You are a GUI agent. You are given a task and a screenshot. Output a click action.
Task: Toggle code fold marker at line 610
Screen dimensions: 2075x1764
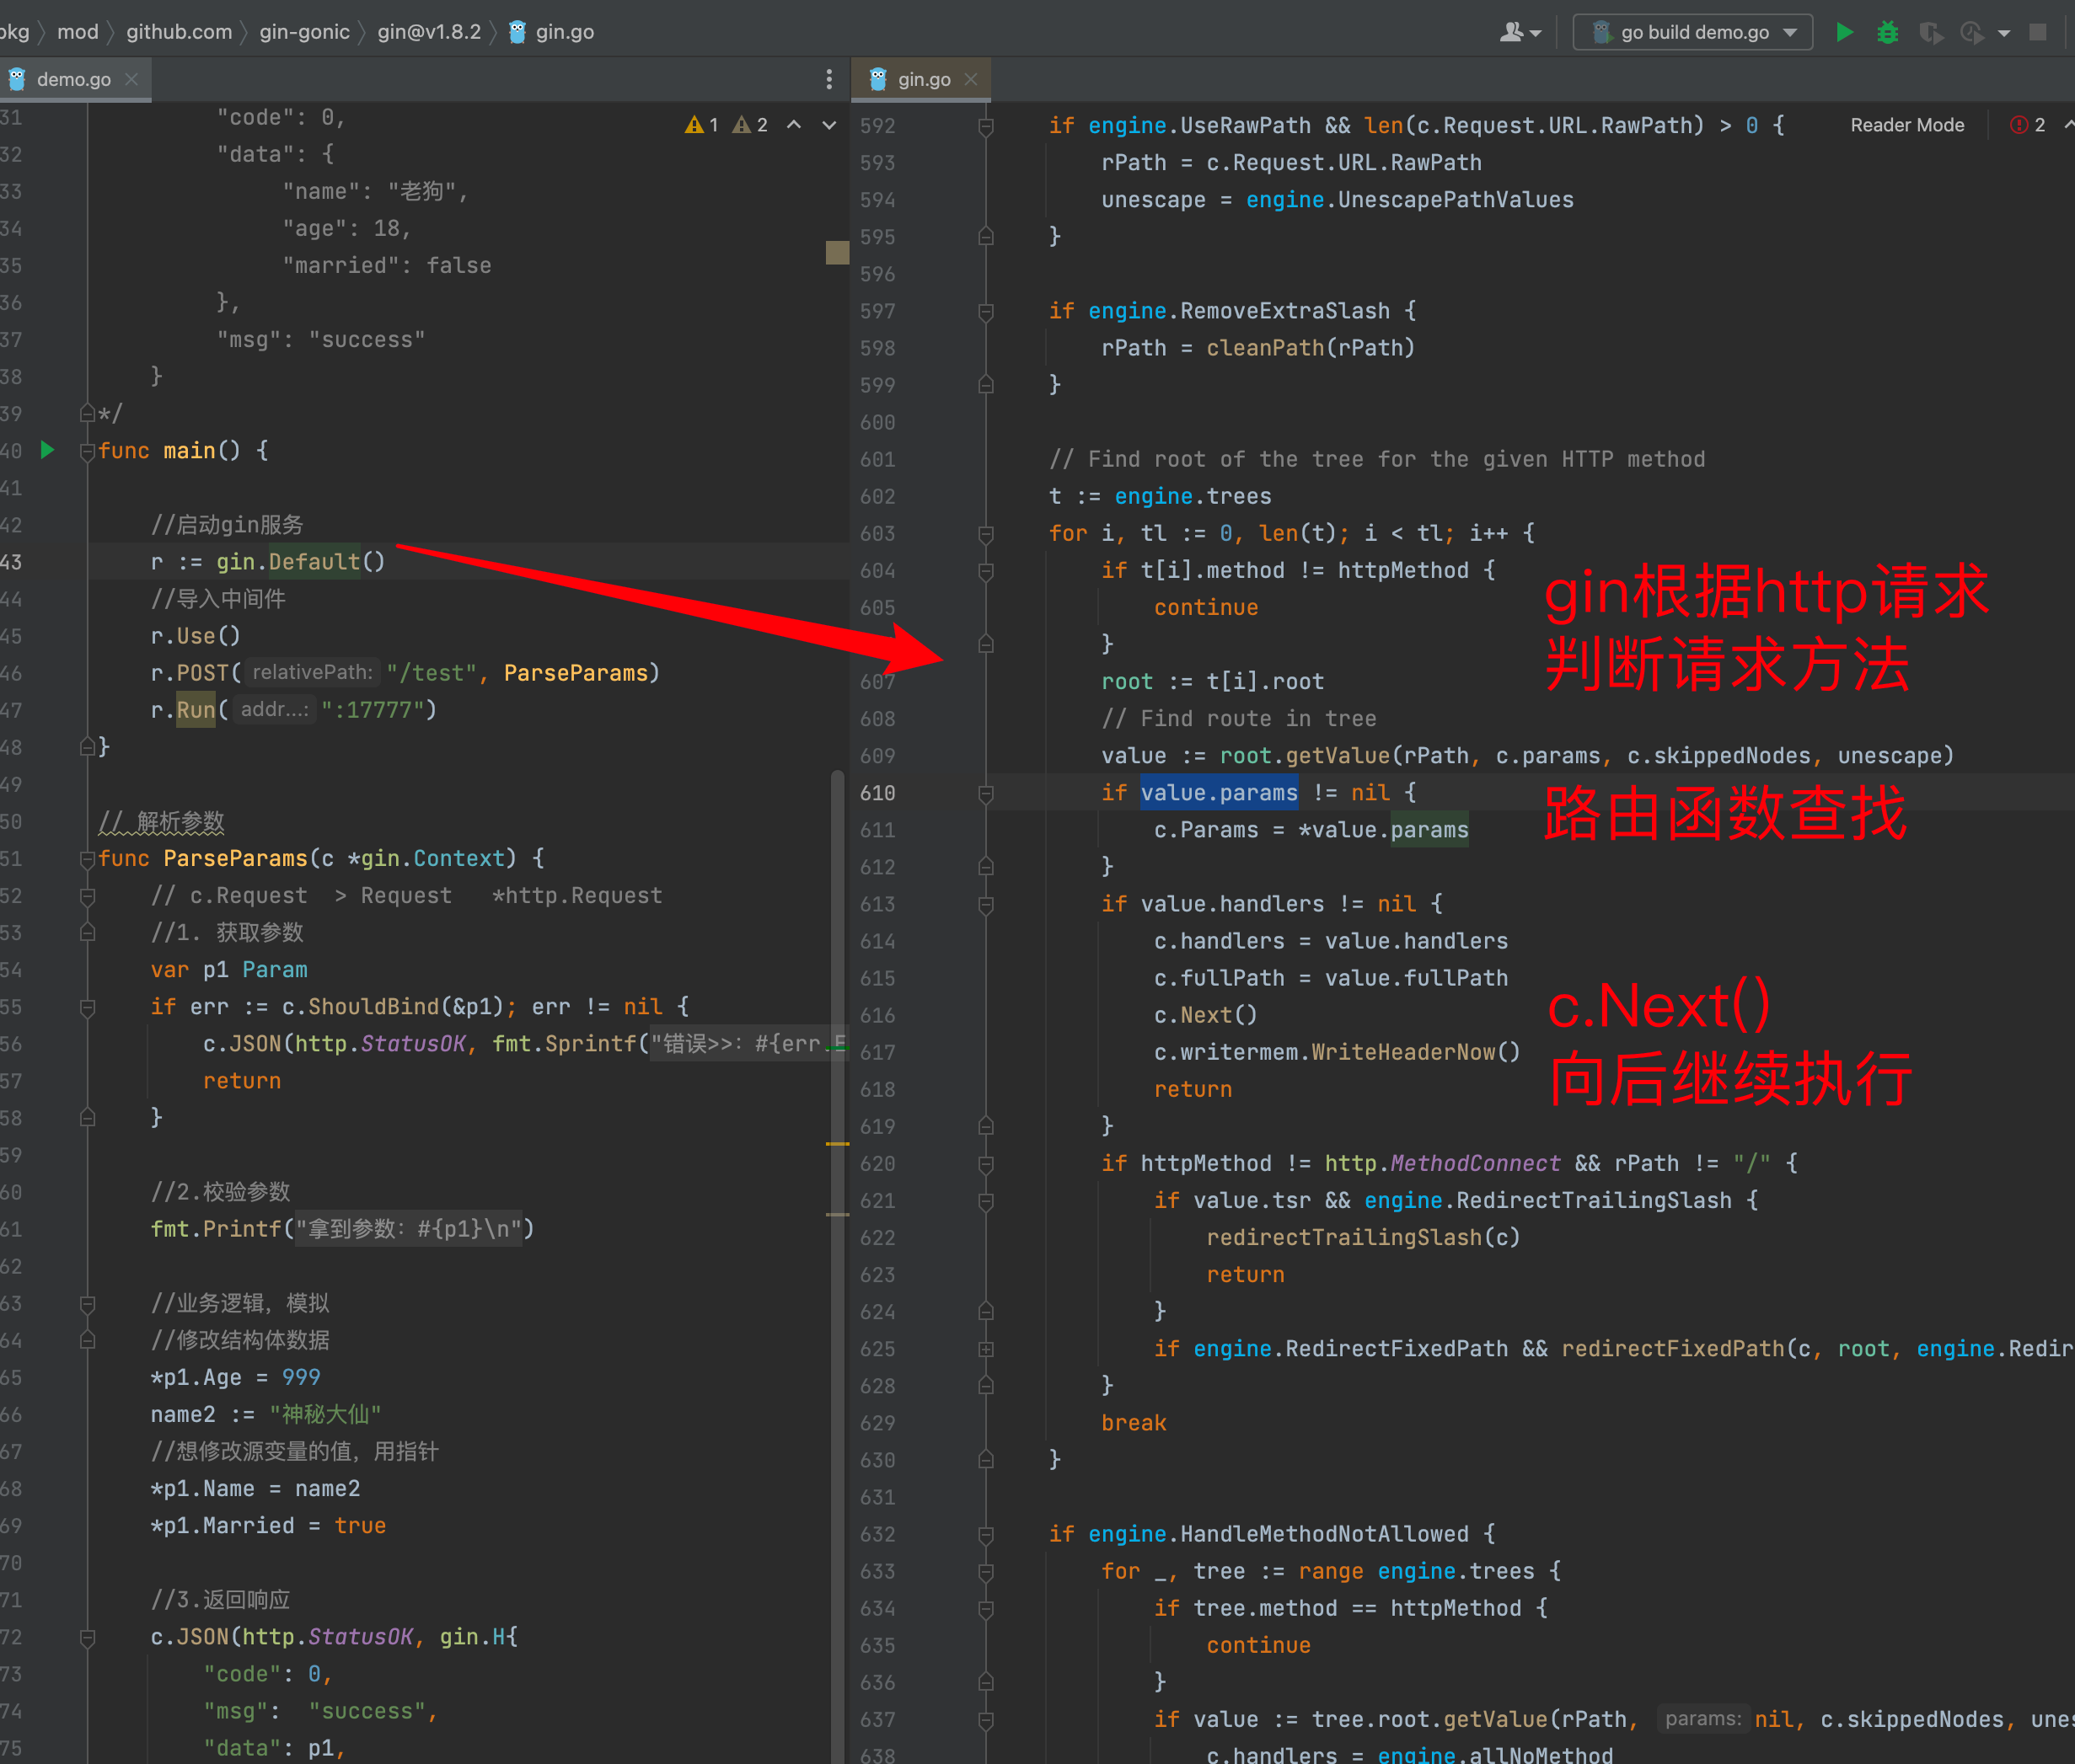tap(985, 794)
